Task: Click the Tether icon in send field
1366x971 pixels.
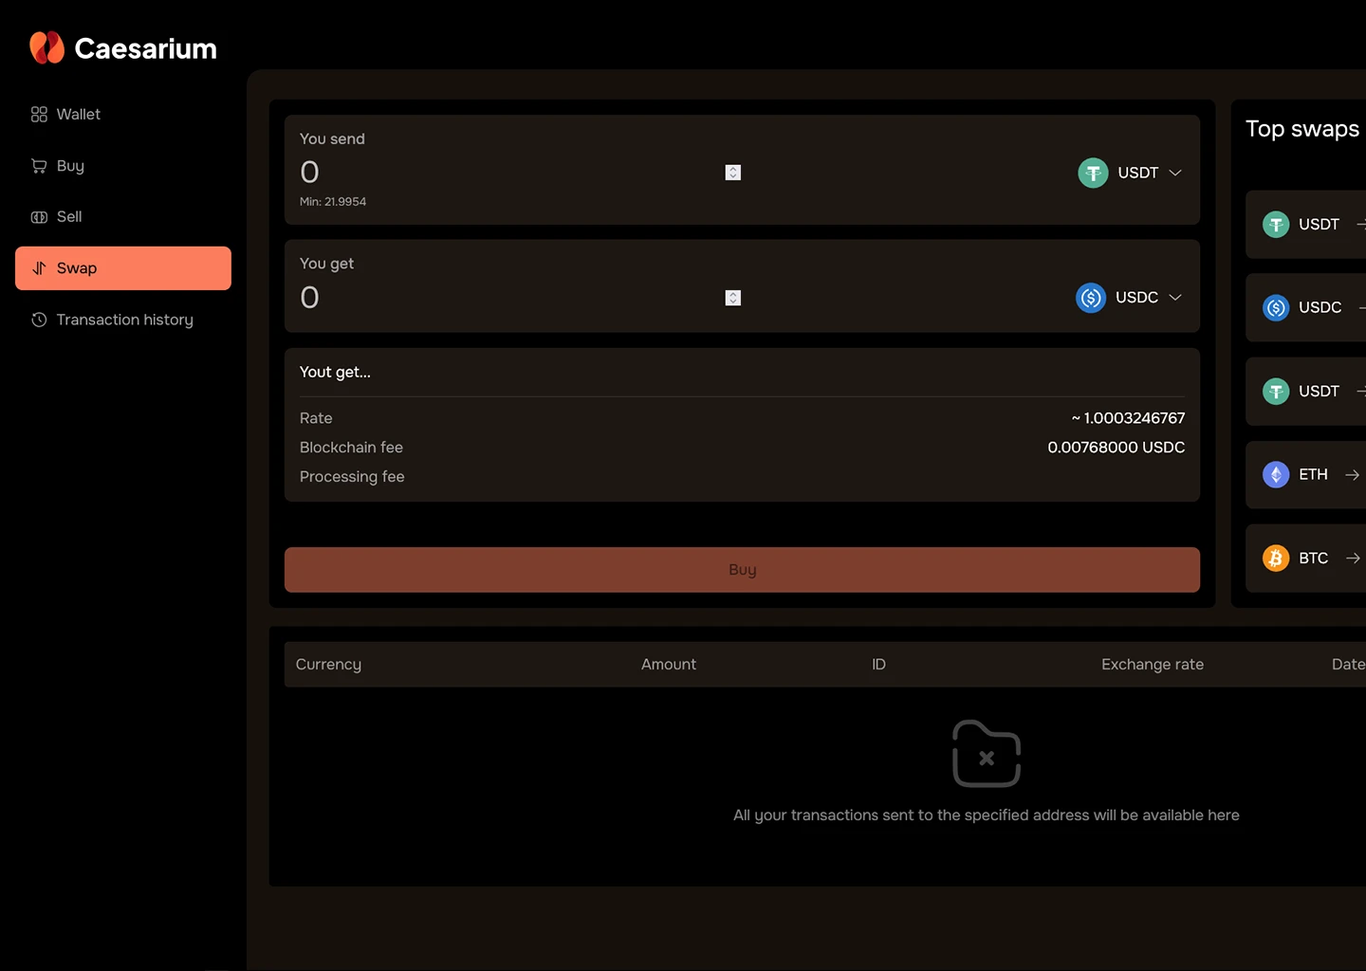Action: pos(1093,173)
